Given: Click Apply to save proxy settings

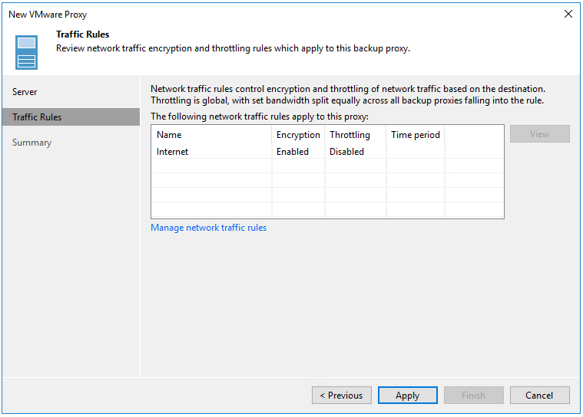Looking at the screenshot, I should (408, 396).
